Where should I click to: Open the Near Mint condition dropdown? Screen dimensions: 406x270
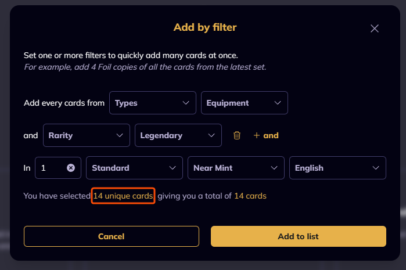pyautogui.click(x=236, y=168)
